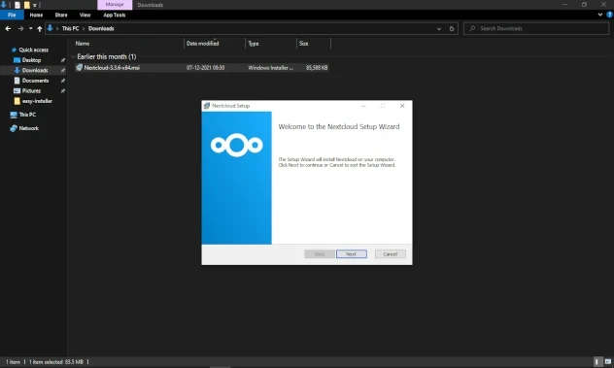Switch to the Share ribbon tab
The image size is (614, 368).
[x=61, y=15]
